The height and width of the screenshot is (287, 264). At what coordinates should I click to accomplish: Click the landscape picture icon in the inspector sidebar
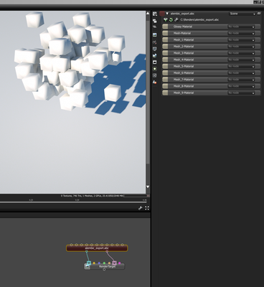(x=155, y=35)
